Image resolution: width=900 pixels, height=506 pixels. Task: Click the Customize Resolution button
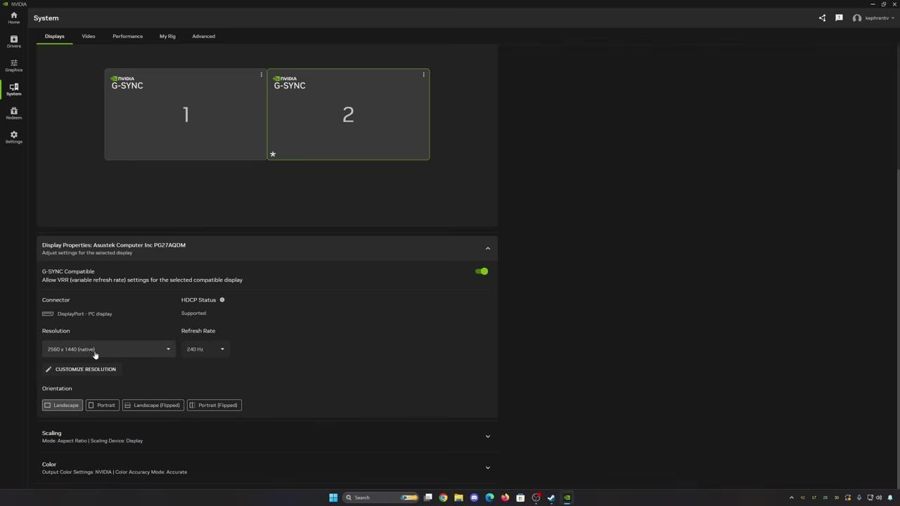coord(81,369)
